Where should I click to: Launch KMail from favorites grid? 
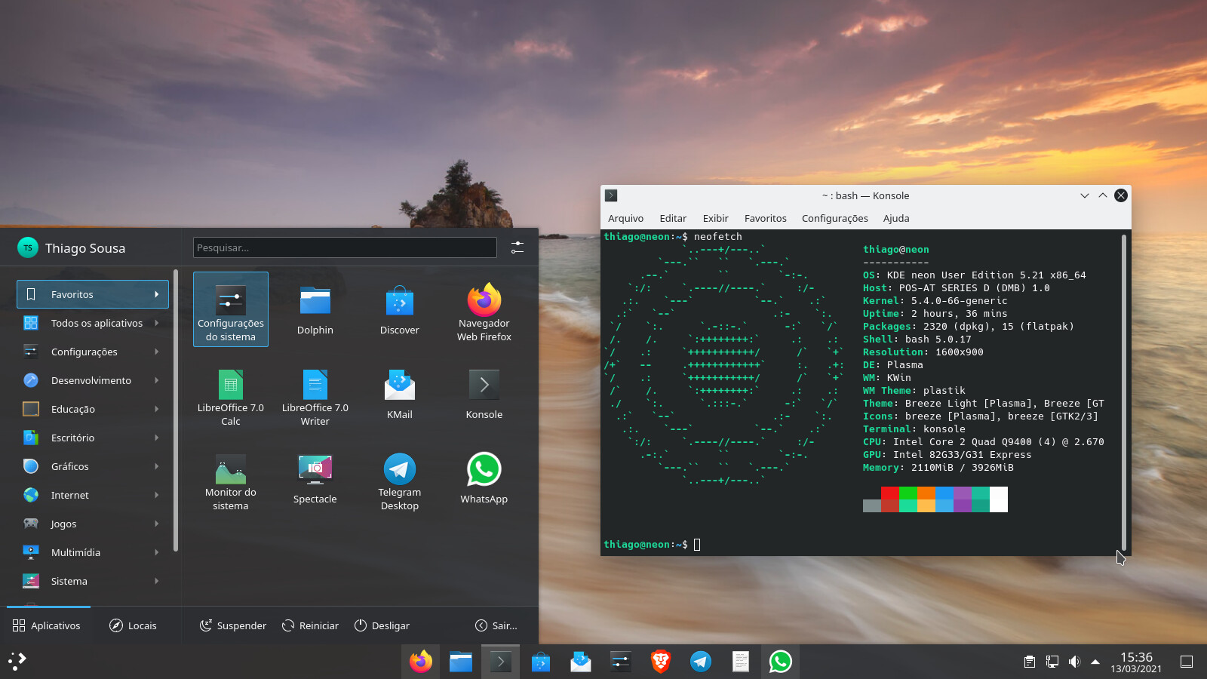(x=400, y=394)
